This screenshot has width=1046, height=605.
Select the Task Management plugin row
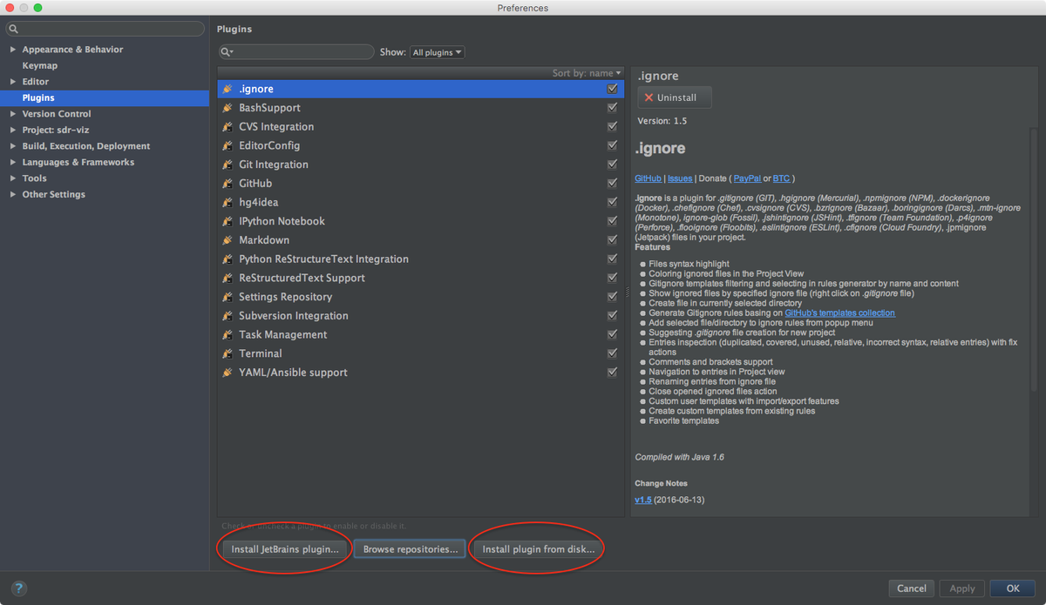[420, 335]
